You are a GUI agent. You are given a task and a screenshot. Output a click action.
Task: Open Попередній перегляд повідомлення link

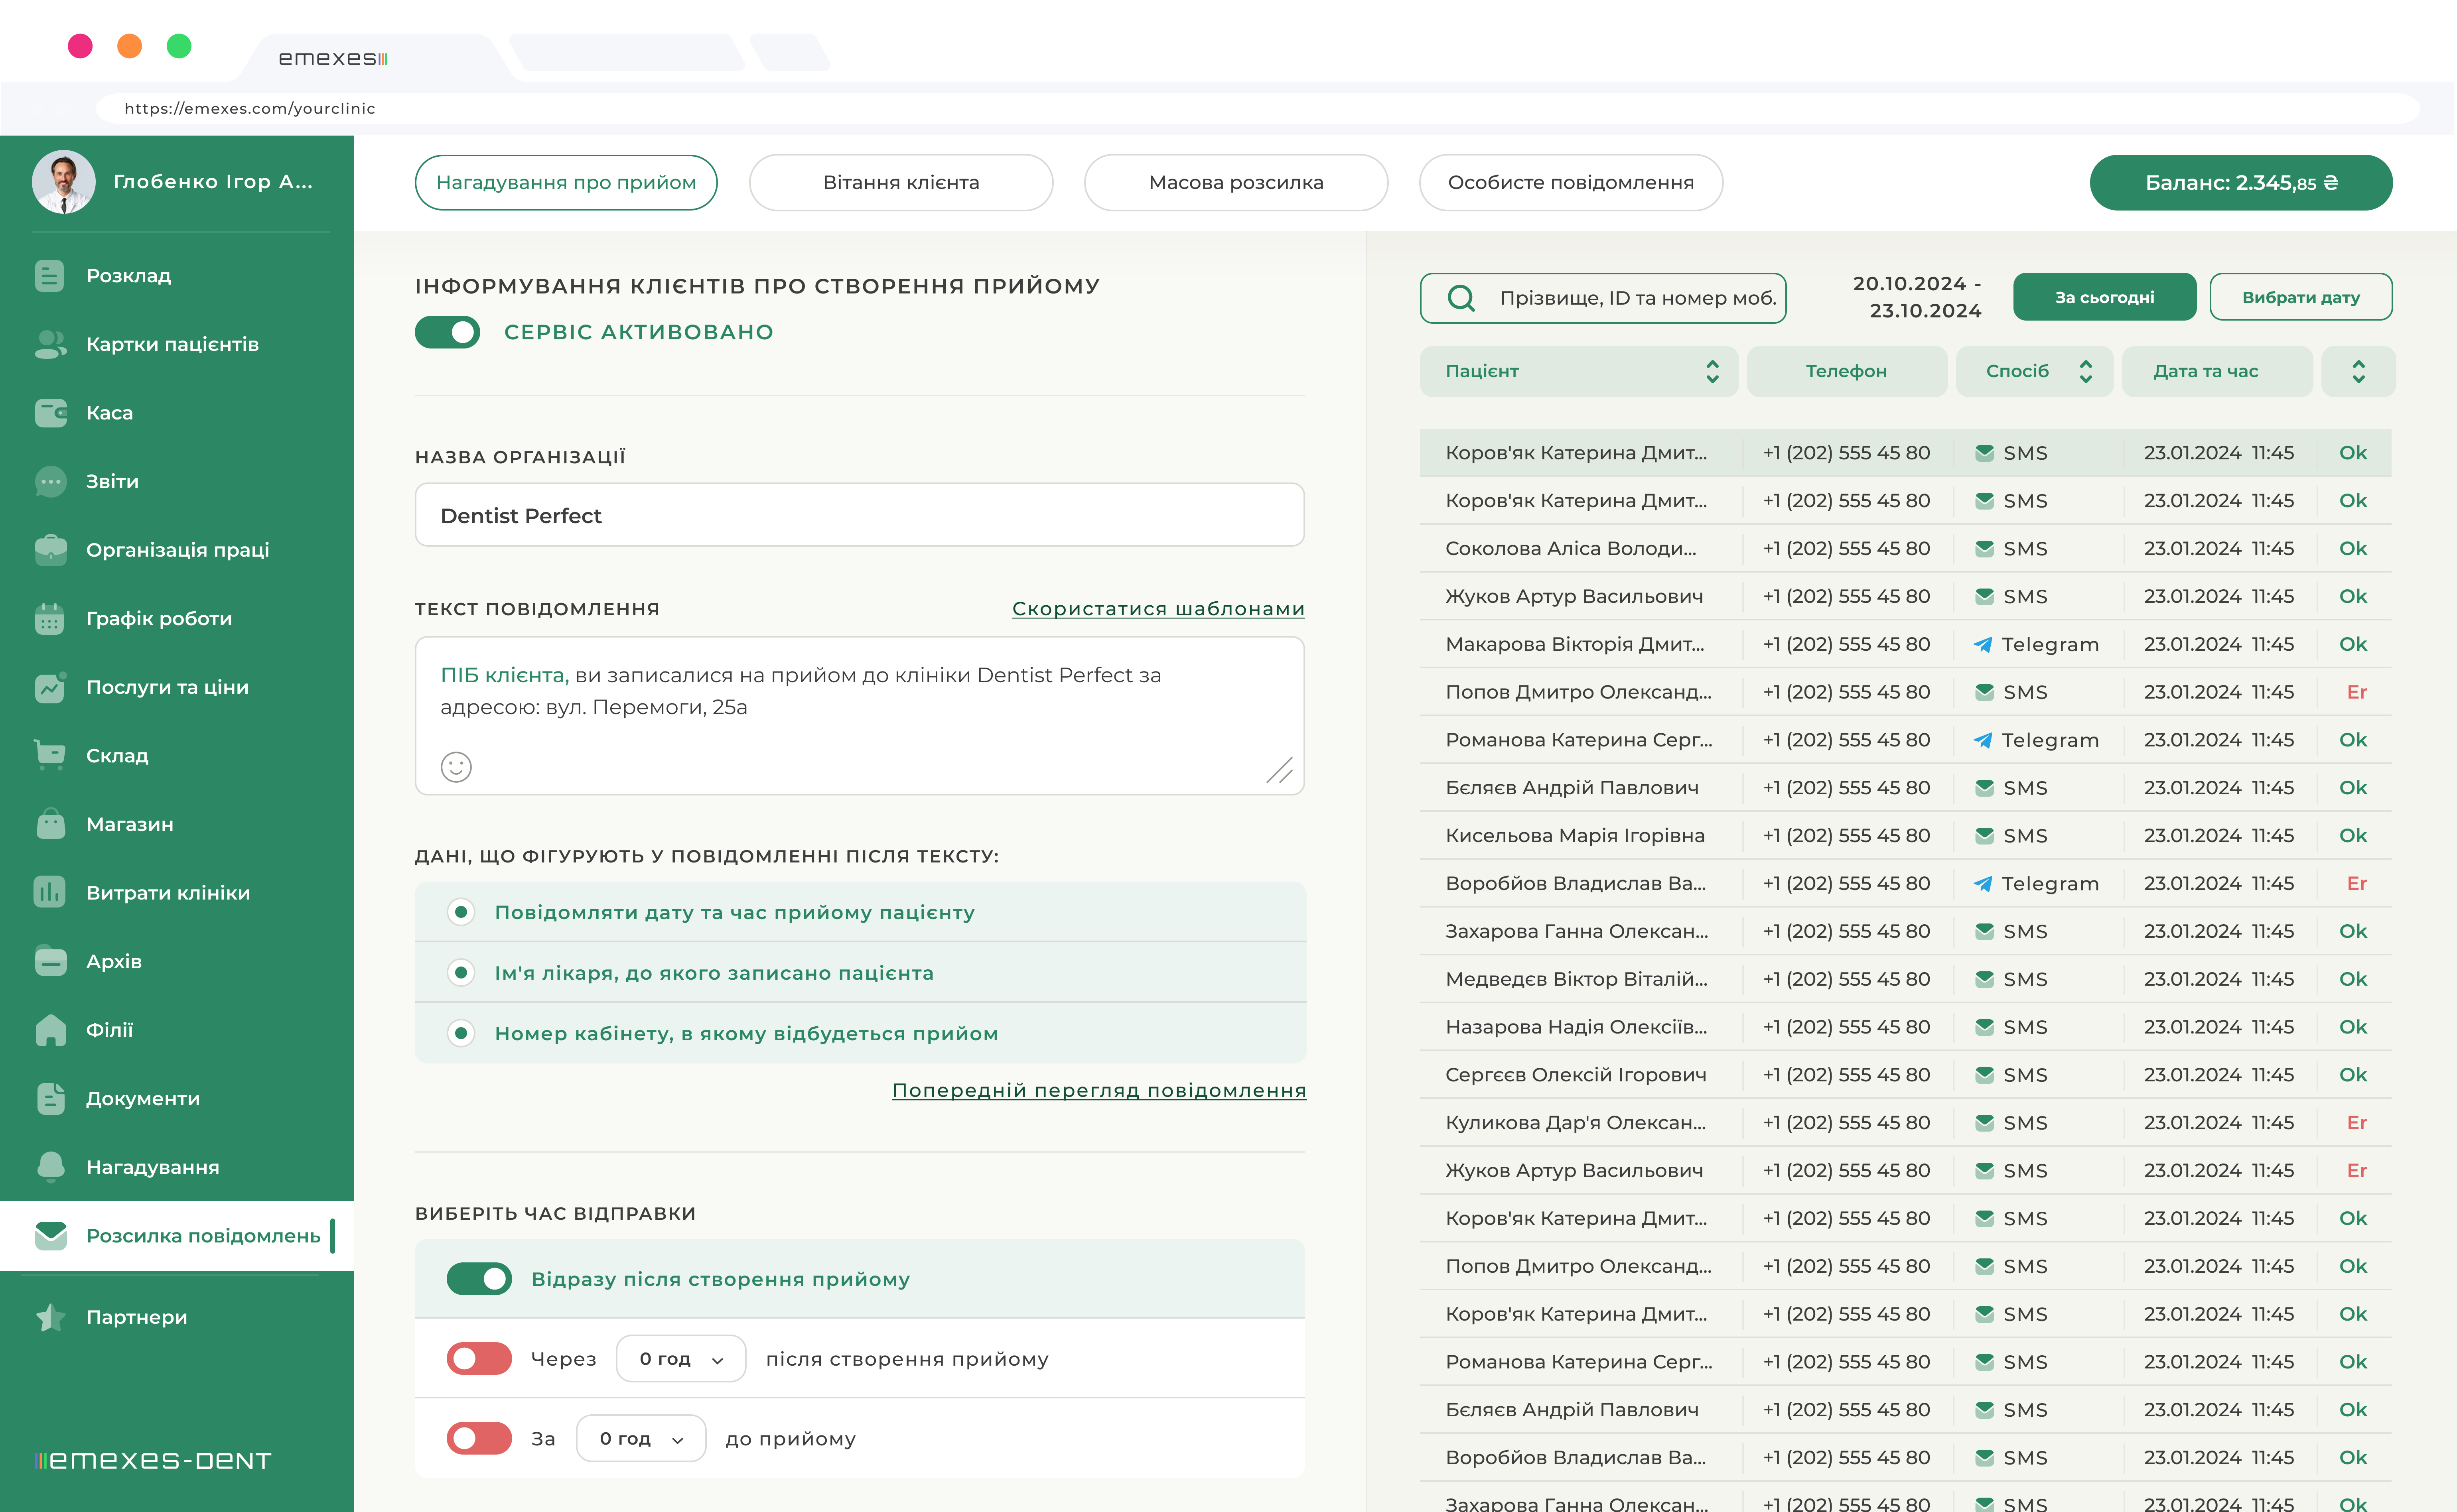coord(1099,1091)
